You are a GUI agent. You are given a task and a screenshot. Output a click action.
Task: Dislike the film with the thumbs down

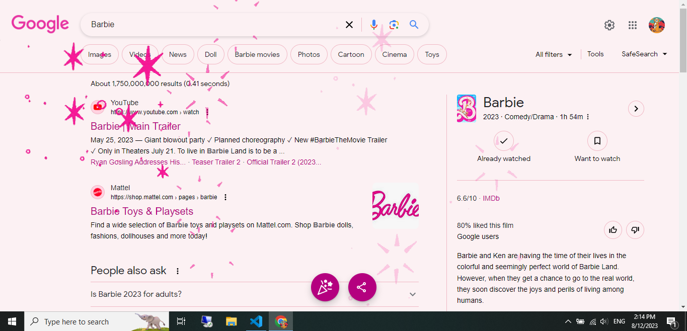(635, 230)
